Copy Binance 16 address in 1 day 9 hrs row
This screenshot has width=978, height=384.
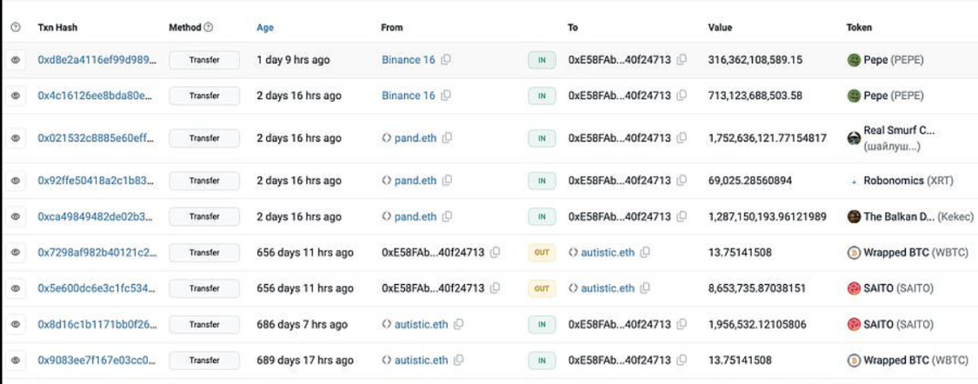pyautogui.click(x=445, y=60)
